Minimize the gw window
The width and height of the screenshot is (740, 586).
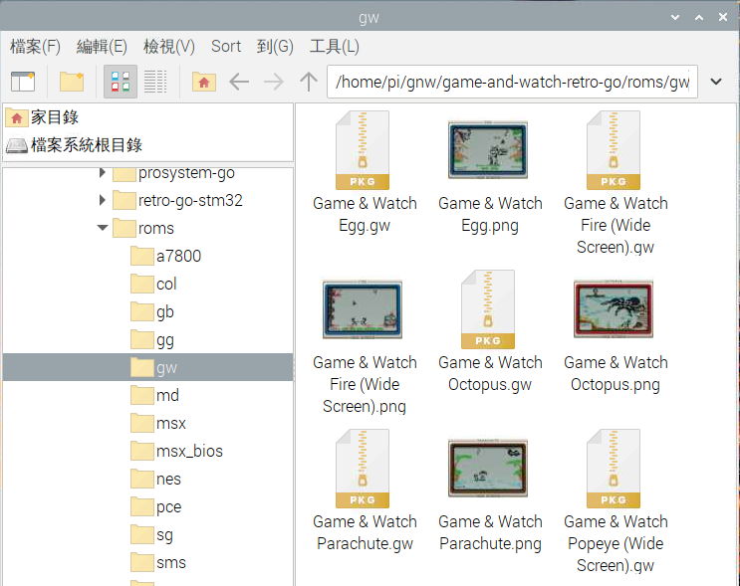(x=675, y=18)
